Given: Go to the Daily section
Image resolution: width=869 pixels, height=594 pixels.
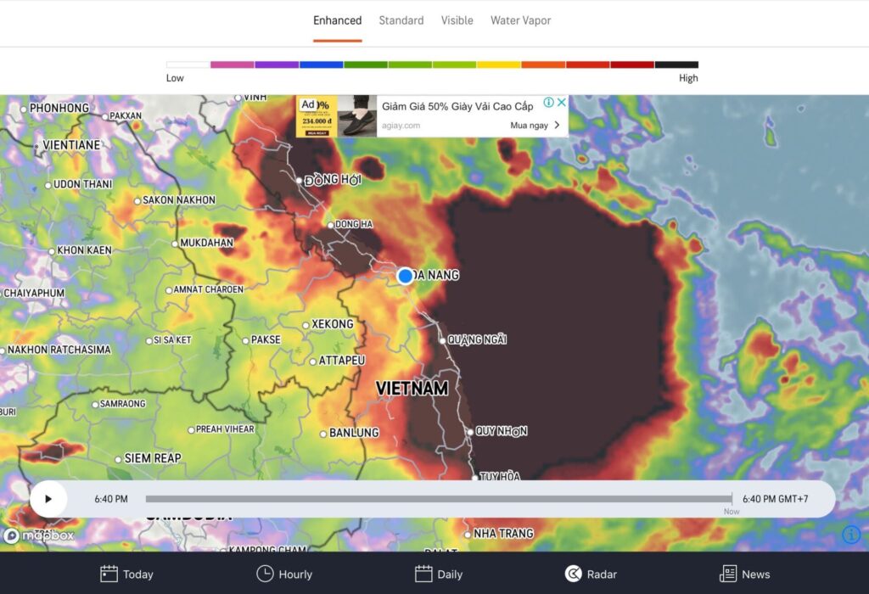Looking at the screenshot, I should click(x=439, y=574).
